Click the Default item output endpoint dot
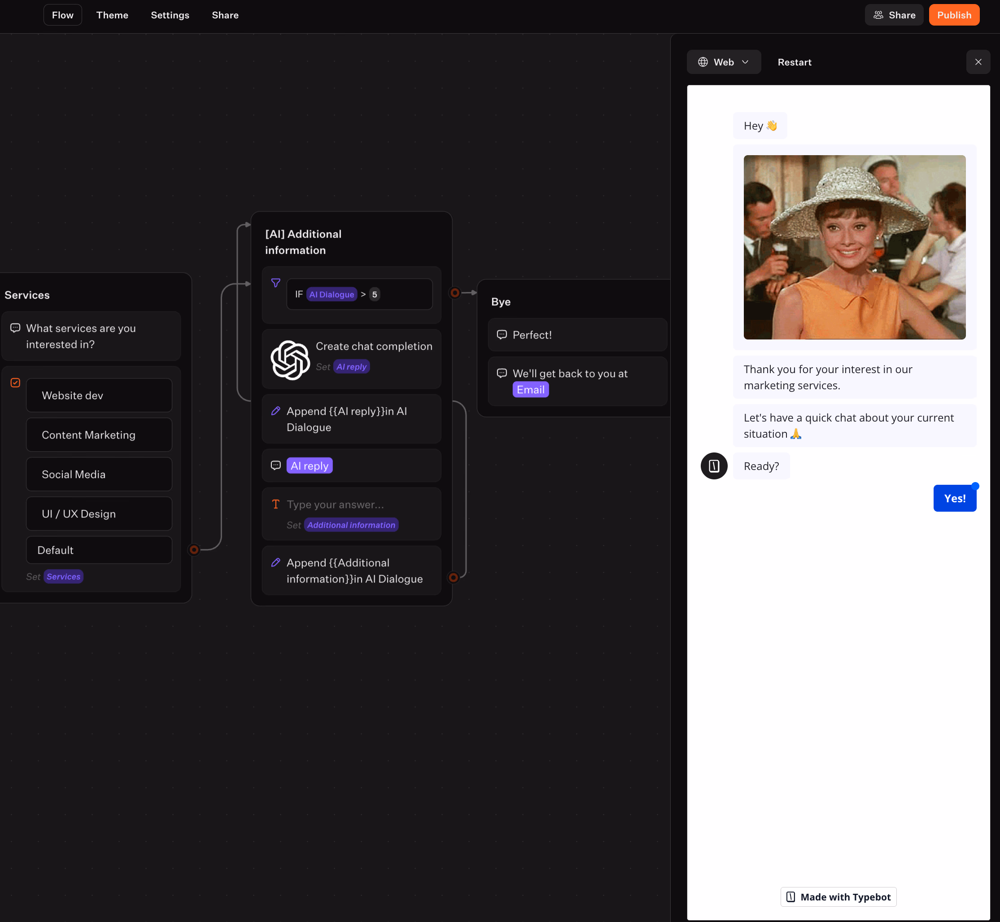Viewport: 1000px width, 922px height. tap(194, 550)
